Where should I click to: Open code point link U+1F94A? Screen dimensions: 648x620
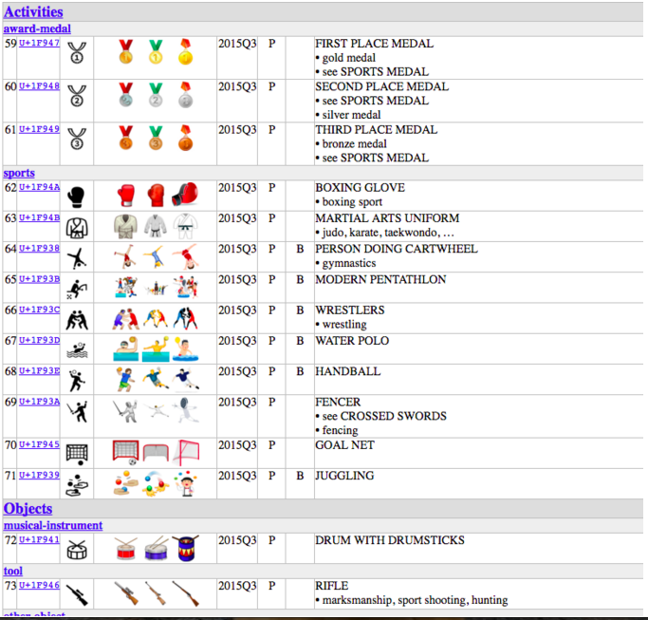coord(39,188)
